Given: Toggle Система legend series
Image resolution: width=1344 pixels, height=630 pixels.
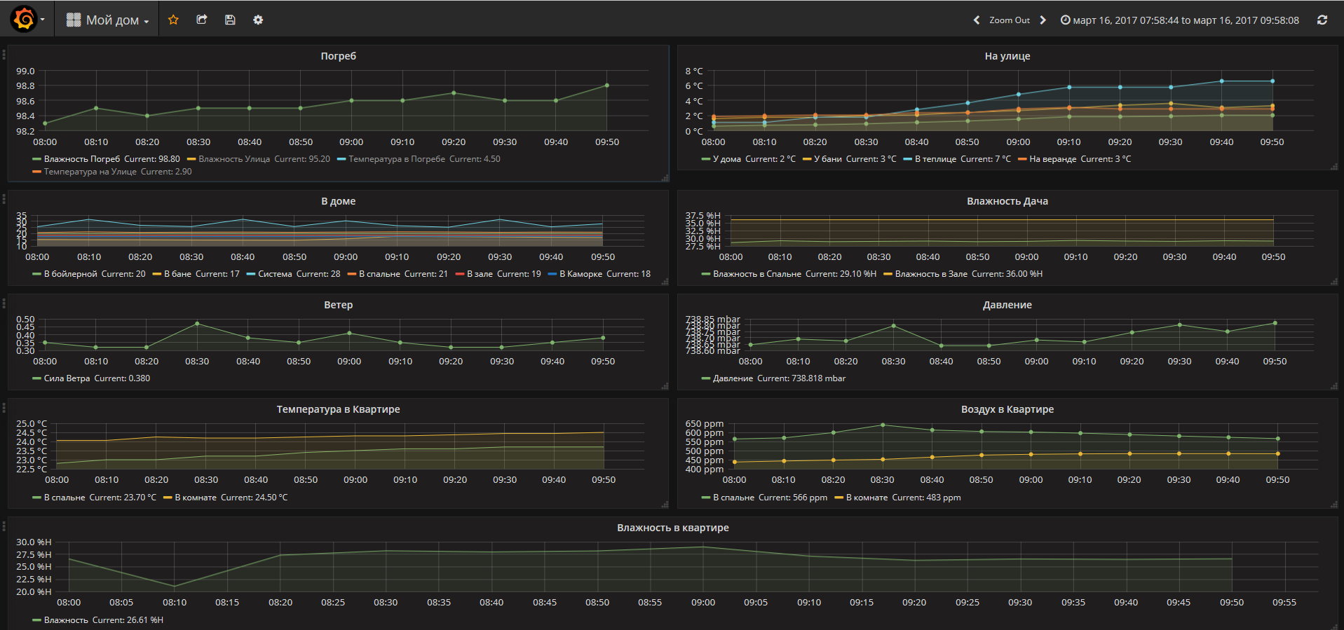Looking at the screenshot, I should pos(275,274).
